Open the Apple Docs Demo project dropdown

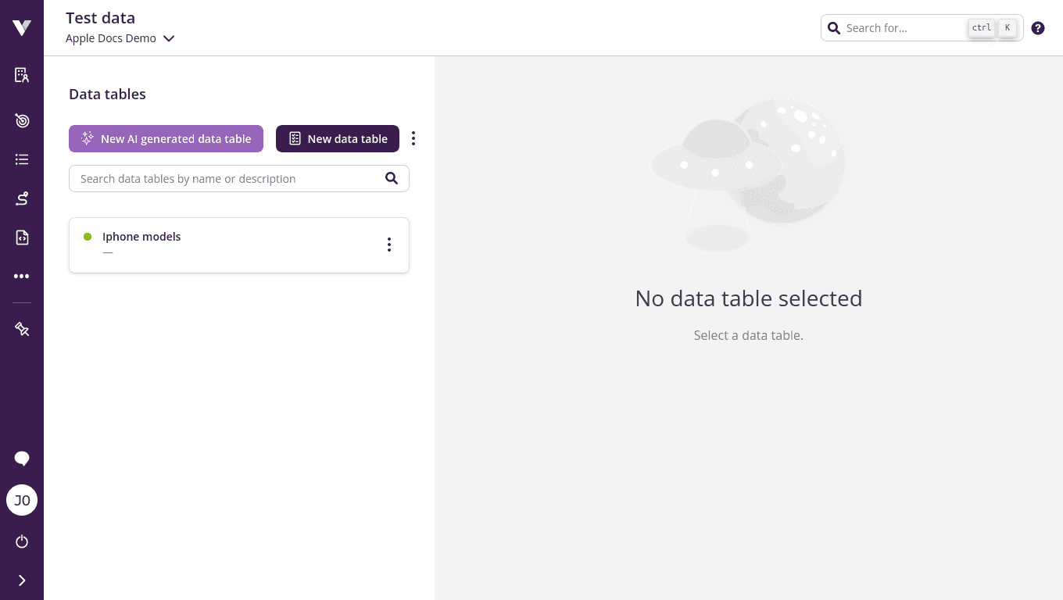[120, 37]
